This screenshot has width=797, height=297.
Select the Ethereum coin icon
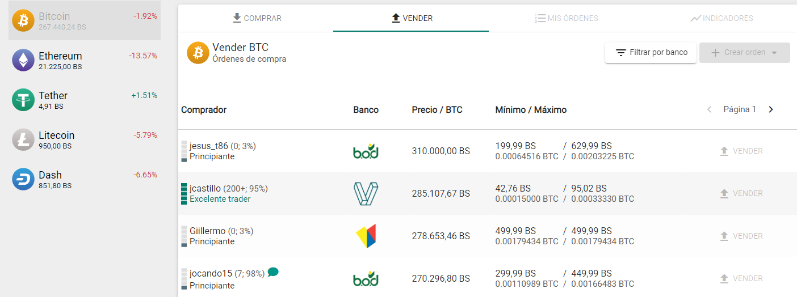23,60
